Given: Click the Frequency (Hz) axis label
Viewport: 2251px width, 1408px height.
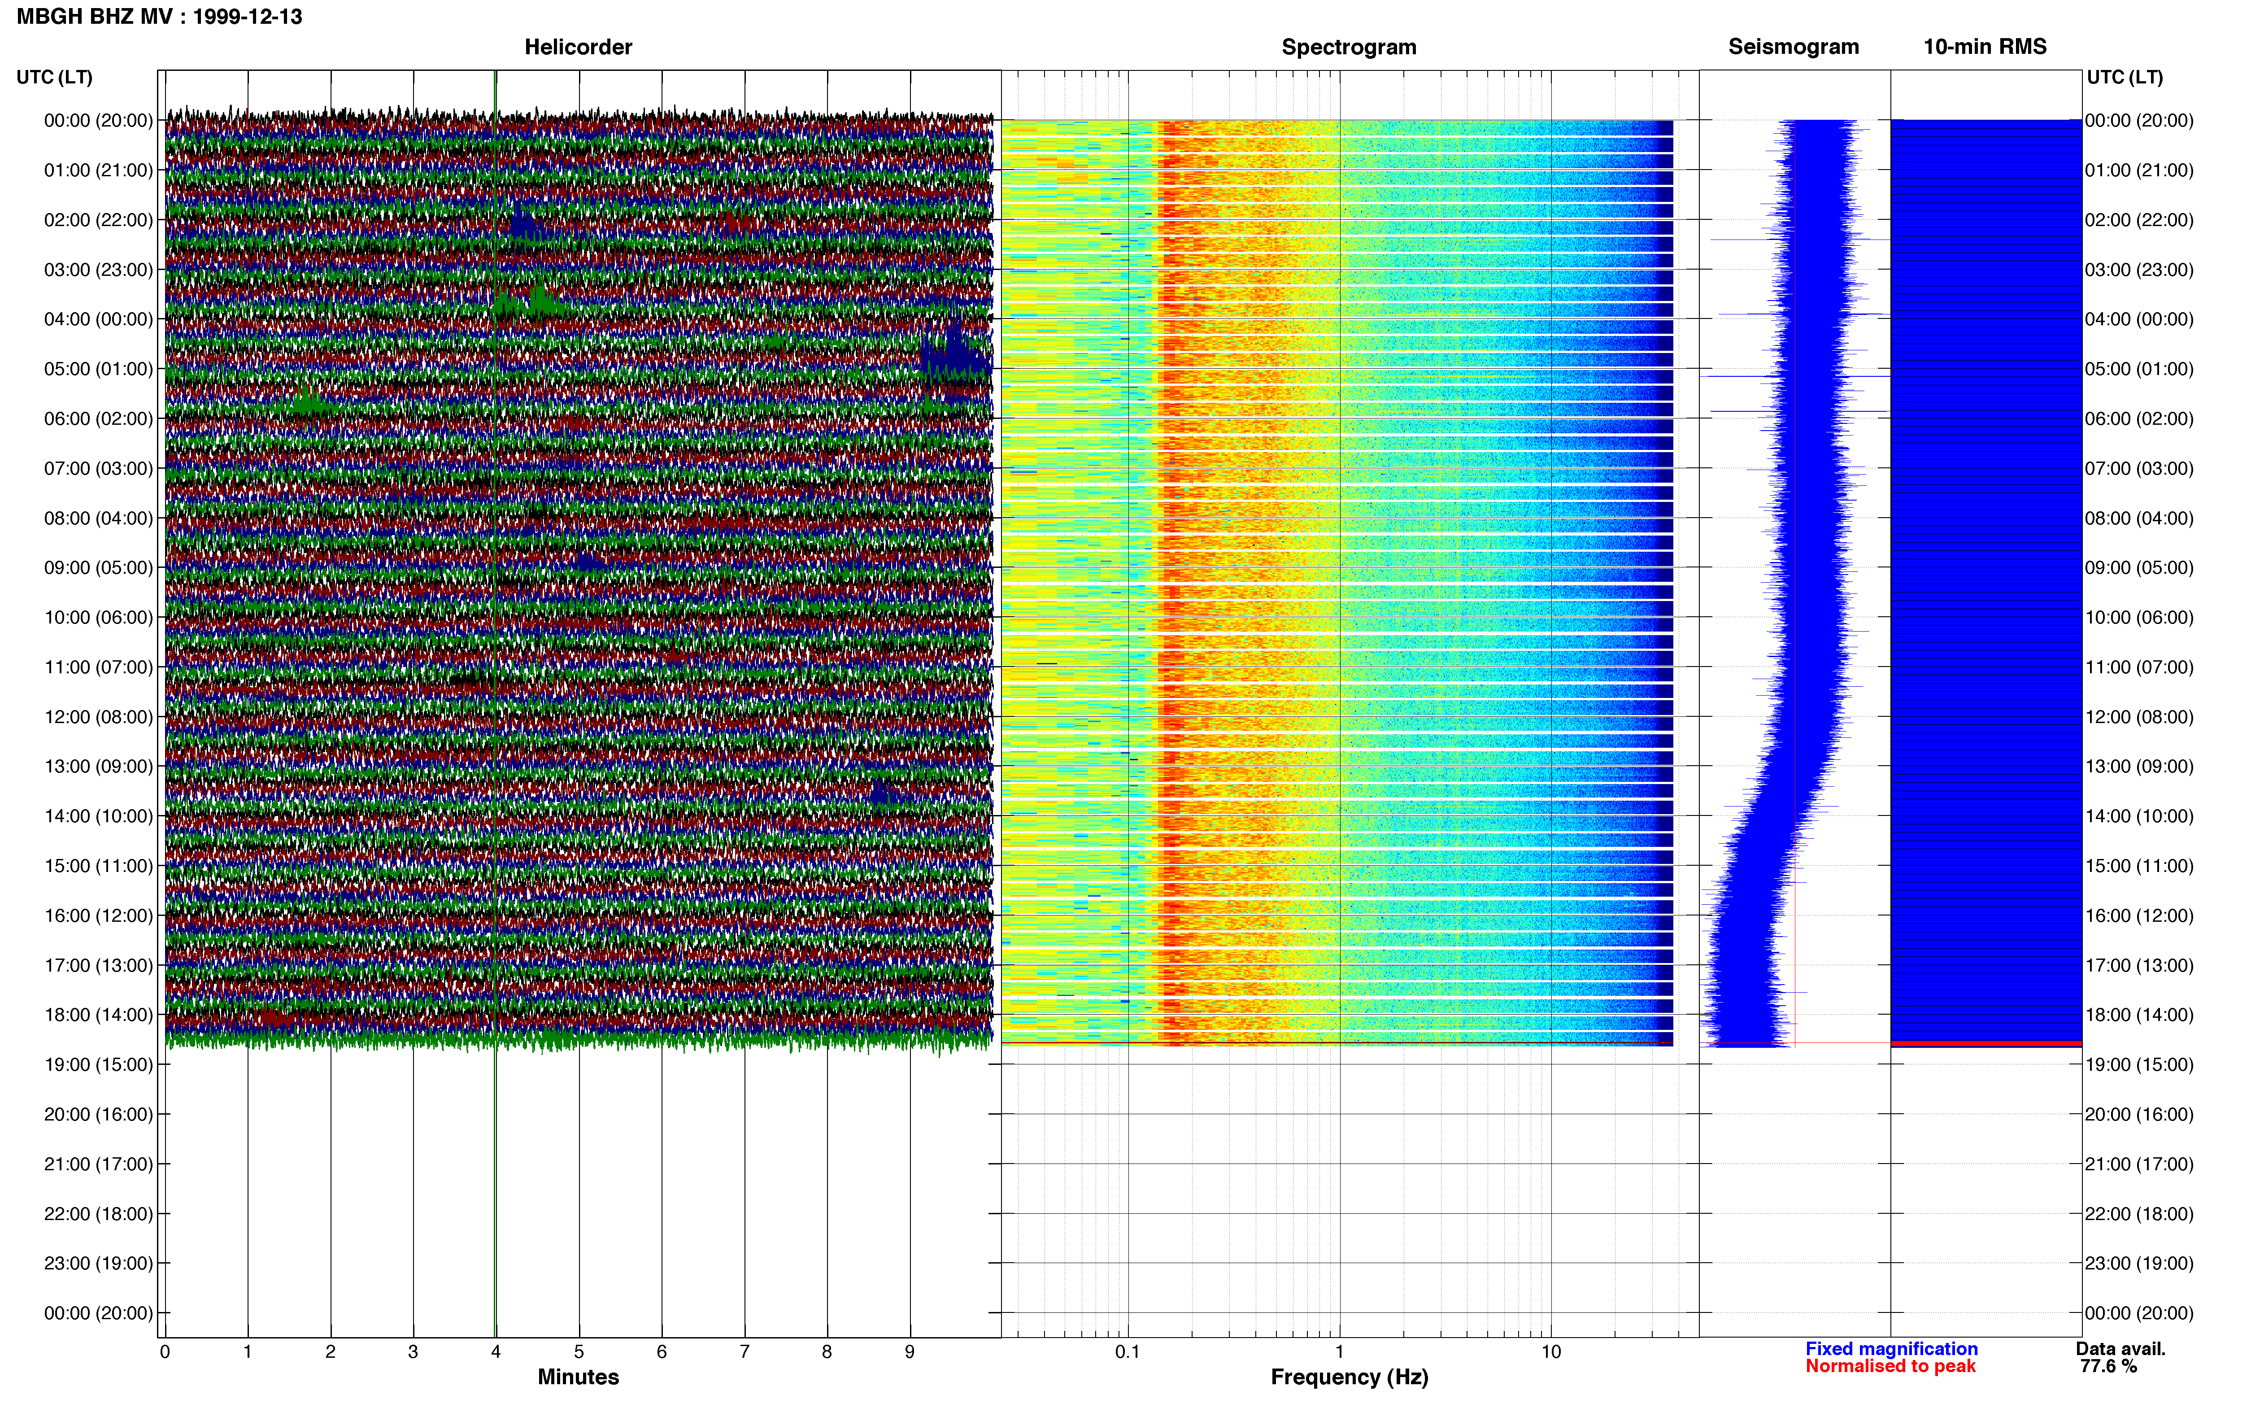Looking at the screenshot, I should click(x=1349, y=1376).
